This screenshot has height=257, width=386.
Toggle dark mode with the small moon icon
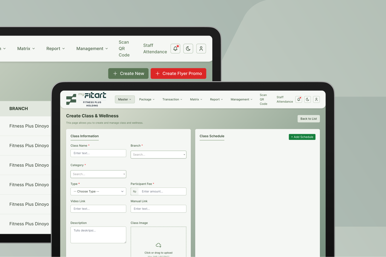coord(308,100)
